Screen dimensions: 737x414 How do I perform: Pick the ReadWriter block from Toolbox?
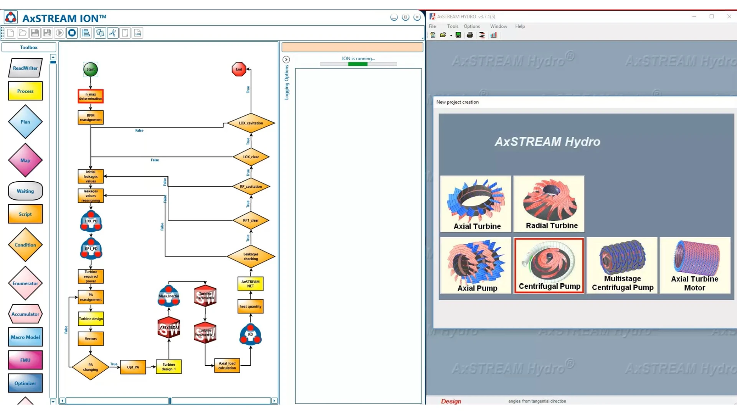tap(25, 68)
